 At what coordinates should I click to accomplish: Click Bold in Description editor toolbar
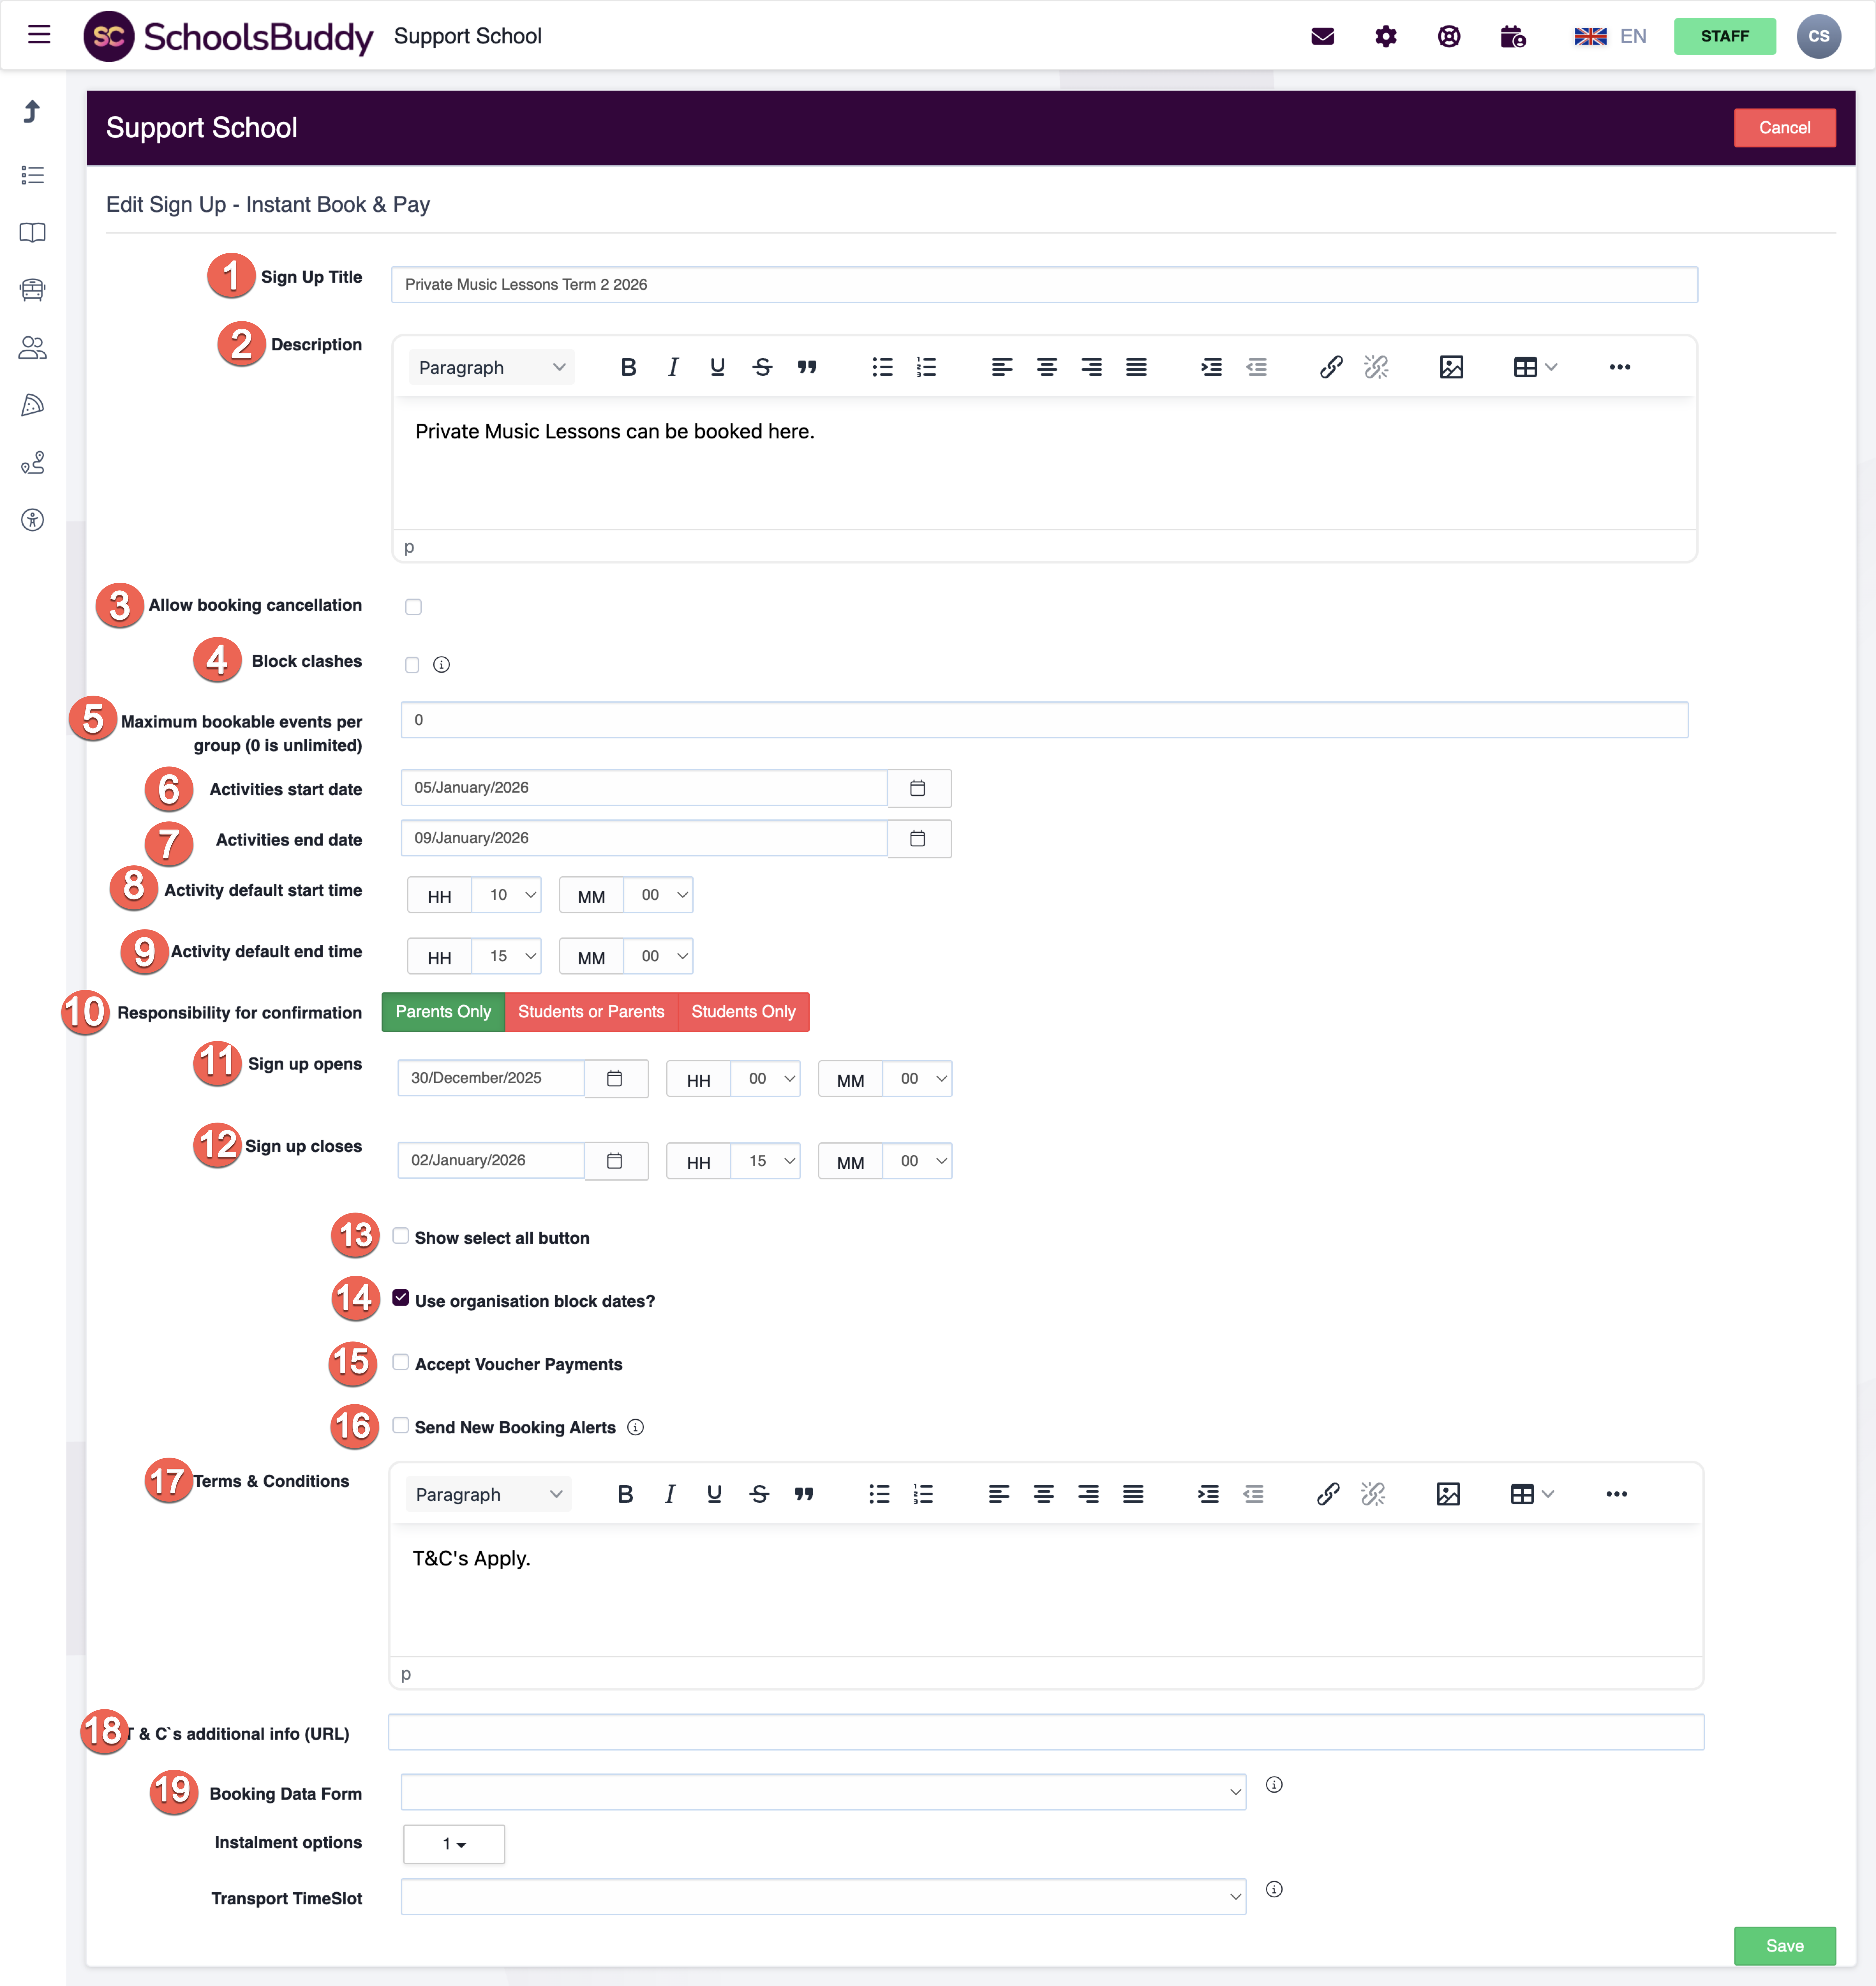628,367
